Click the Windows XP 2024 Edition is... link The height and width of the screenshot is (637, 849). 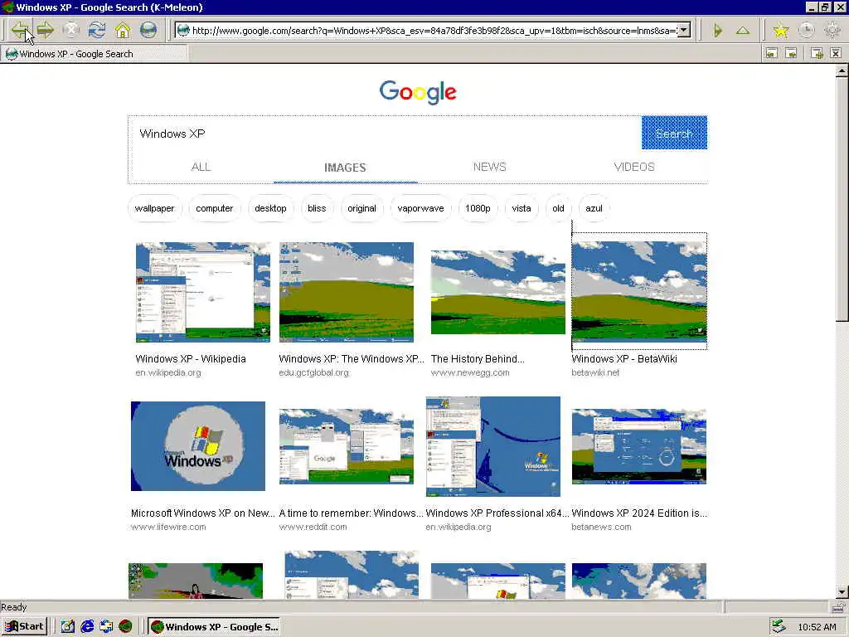pos(639,513)
